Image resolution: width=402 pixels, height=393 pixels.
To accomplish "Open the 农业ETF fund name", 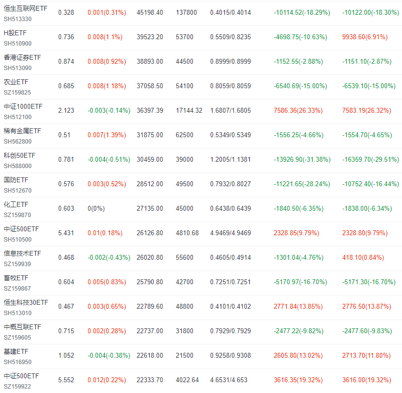I will pyautogui.click(x=16, y=82).
